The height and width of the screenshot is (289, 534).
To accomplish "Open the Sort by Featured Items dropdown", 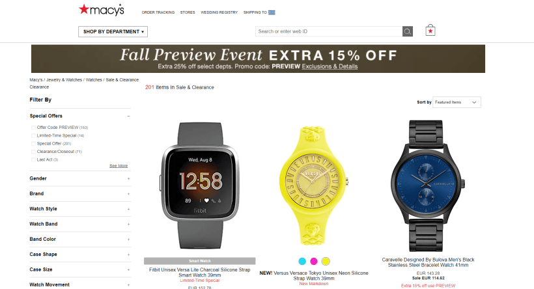I will tap(457, 102).
